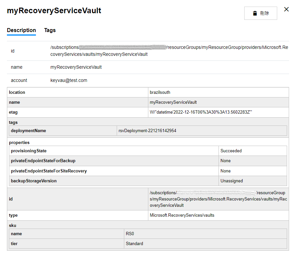The width and height of the screenshot is (295, 256).
Task: Click the properties section heading
Action: pyautogui.click(x=19, y=142)
